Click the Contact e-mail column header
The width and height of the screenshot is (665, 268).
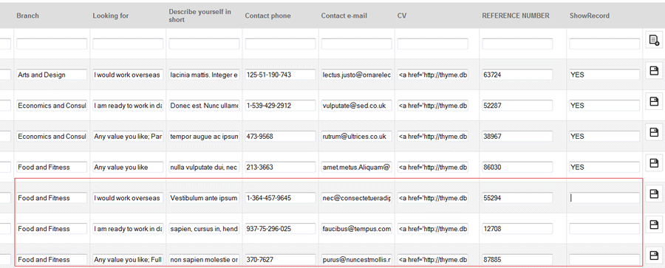click(344, 16)
